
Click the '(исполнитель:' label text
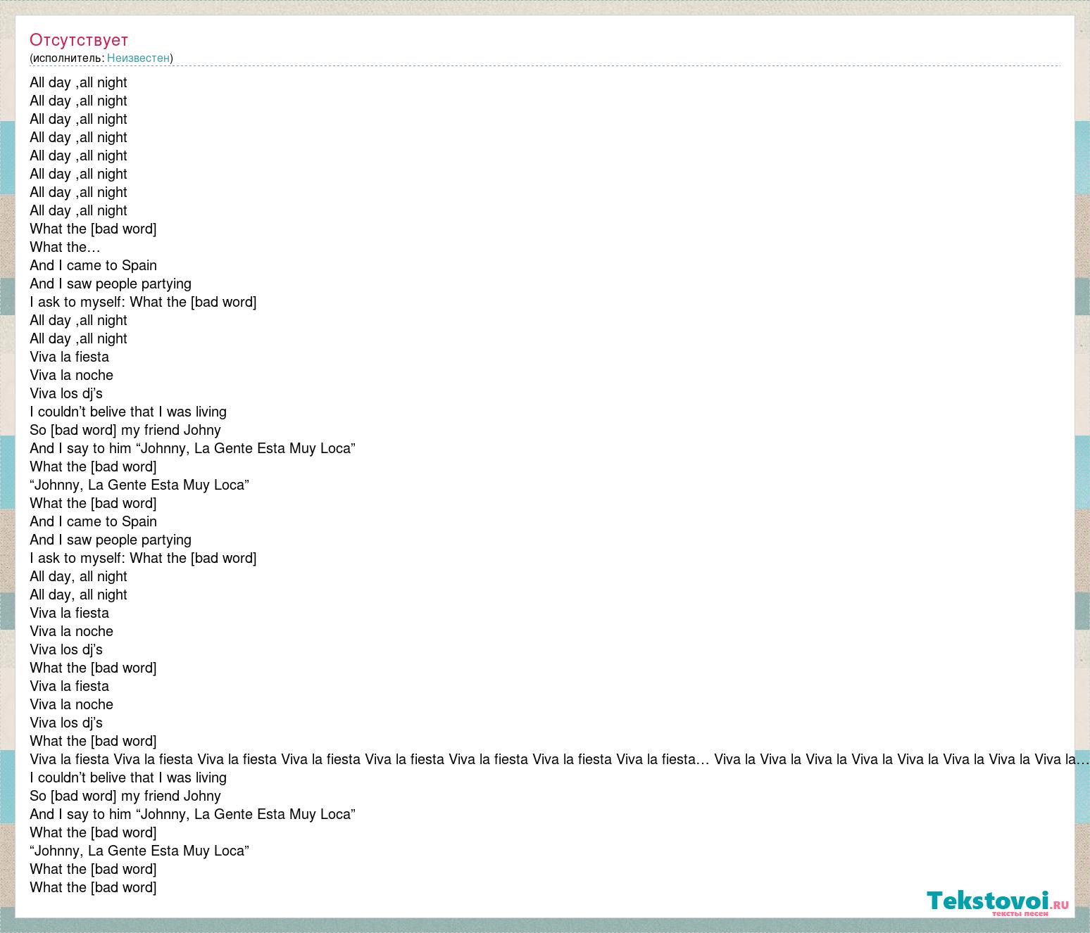click(67, 58)
